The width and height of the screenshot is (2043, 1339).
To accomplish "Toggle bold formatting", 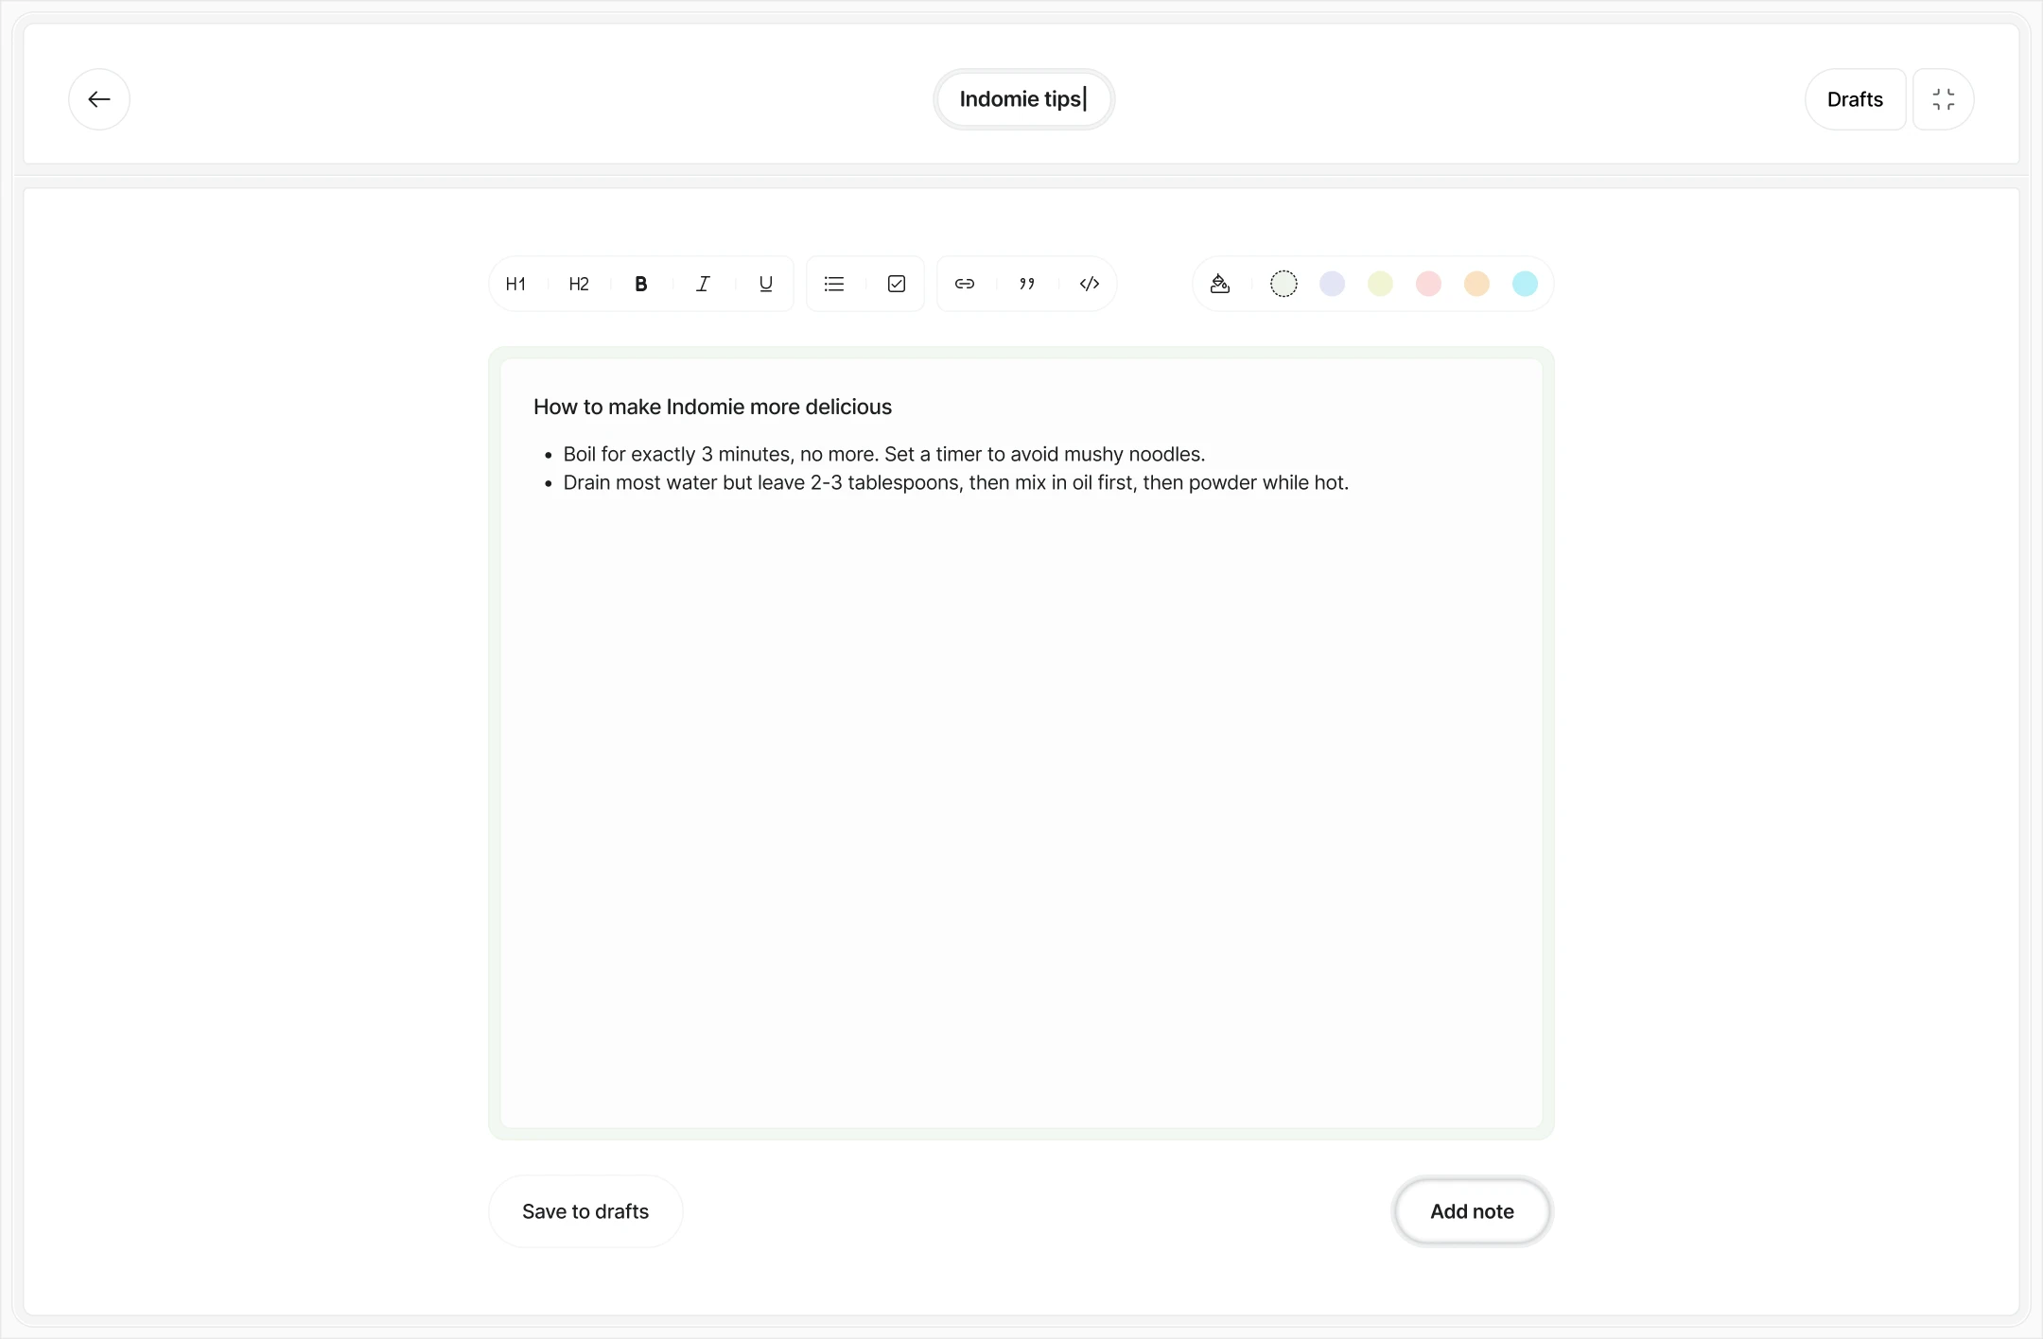I will [x=640, y=284].
